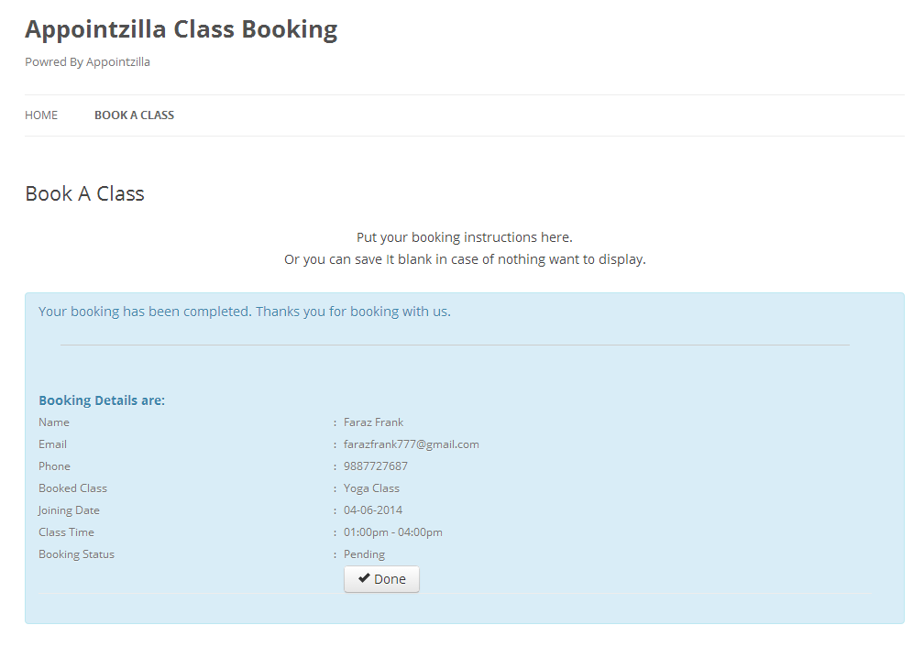This screenshot has height=647, width=924.
Task: Click the Booking Details are heading
Action: coord(102,400)
